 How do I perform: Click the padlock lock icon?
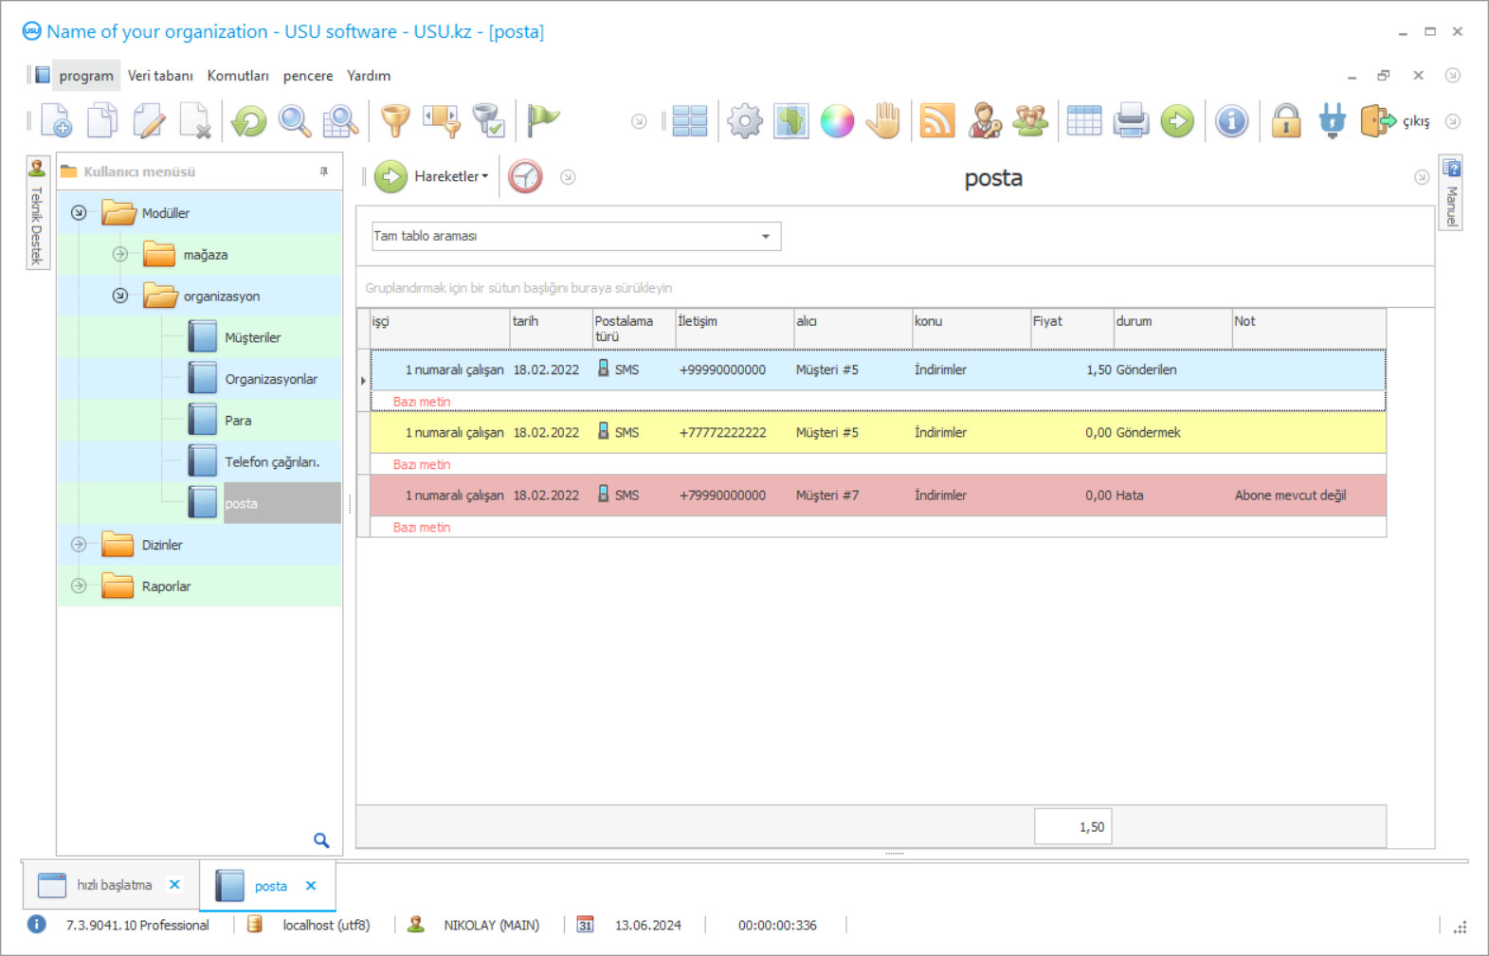(x=1286, y=121)
